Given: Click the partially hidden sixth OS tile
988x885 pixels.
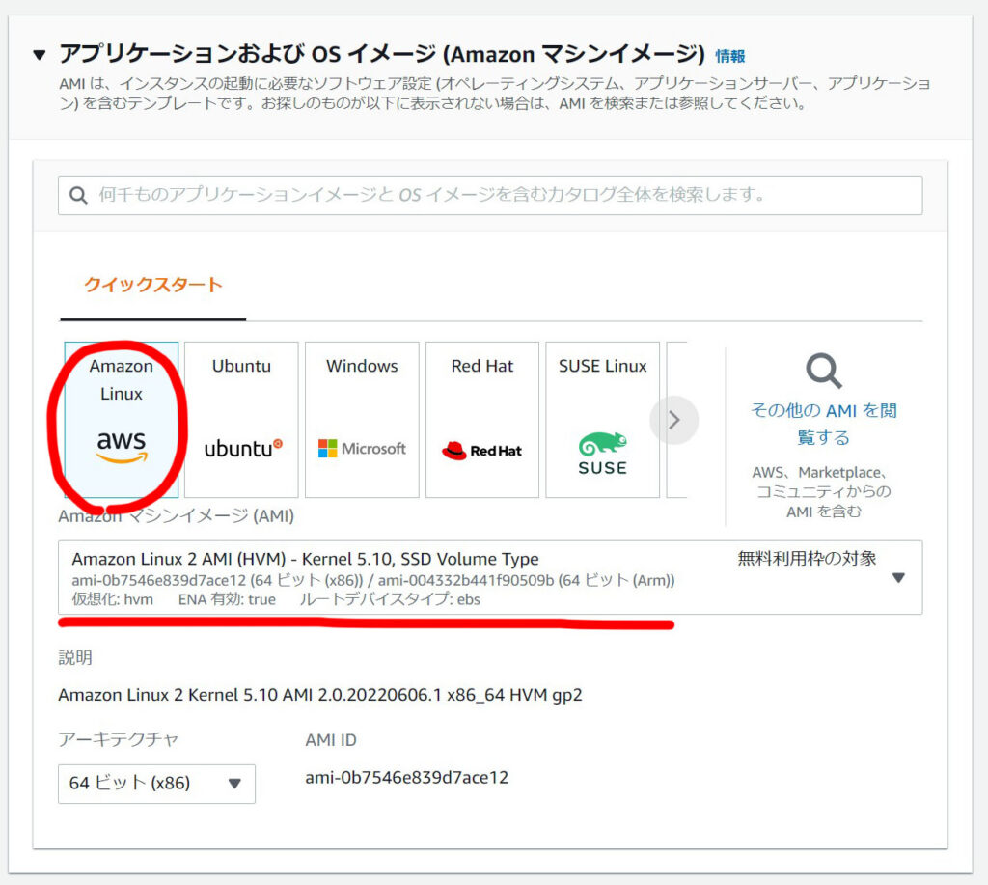Looking at the screenshot, I should point(677,420).
